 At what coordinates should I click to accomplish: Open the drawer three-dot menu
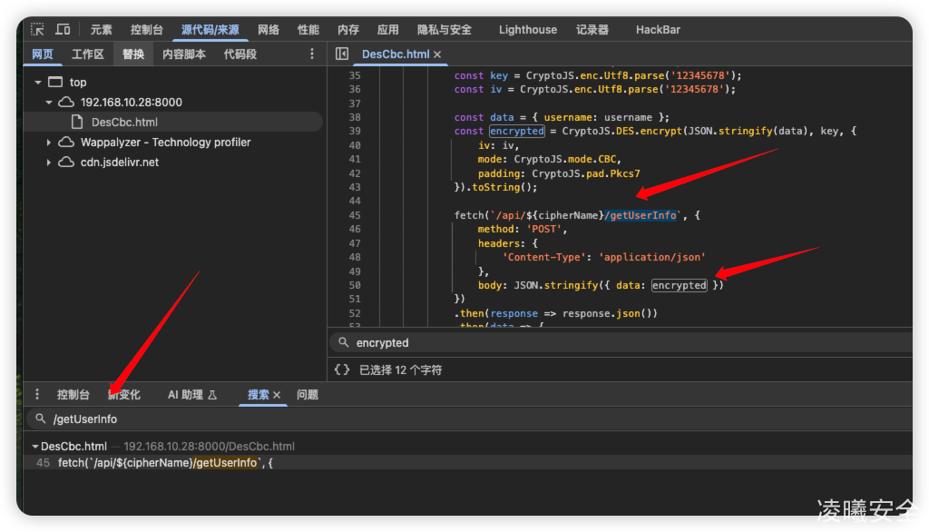coord(37,395)
